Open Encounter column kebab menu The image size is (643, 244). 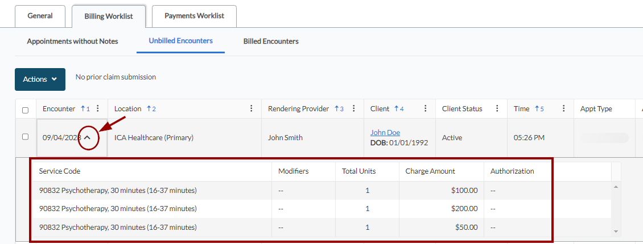point(98,109)
